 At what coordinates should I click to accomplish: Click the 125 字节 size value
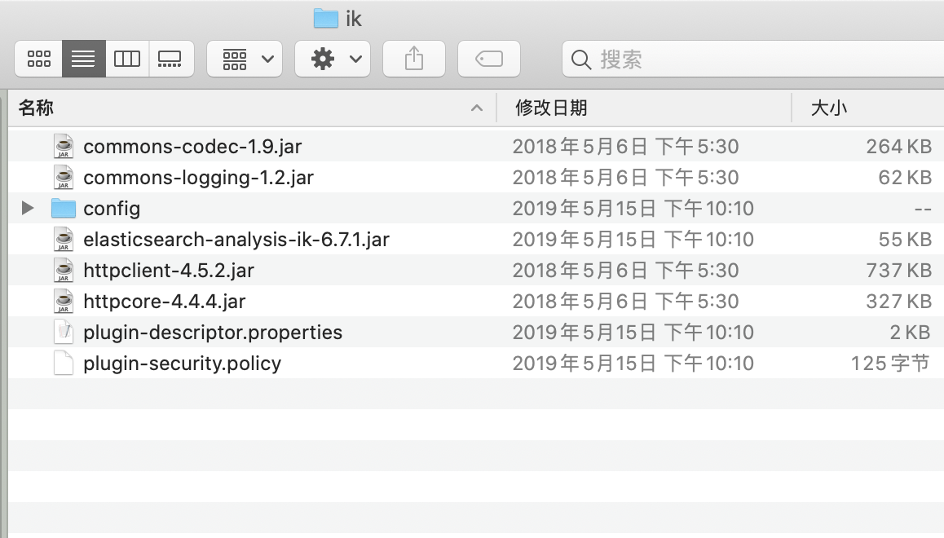(890, 364)
